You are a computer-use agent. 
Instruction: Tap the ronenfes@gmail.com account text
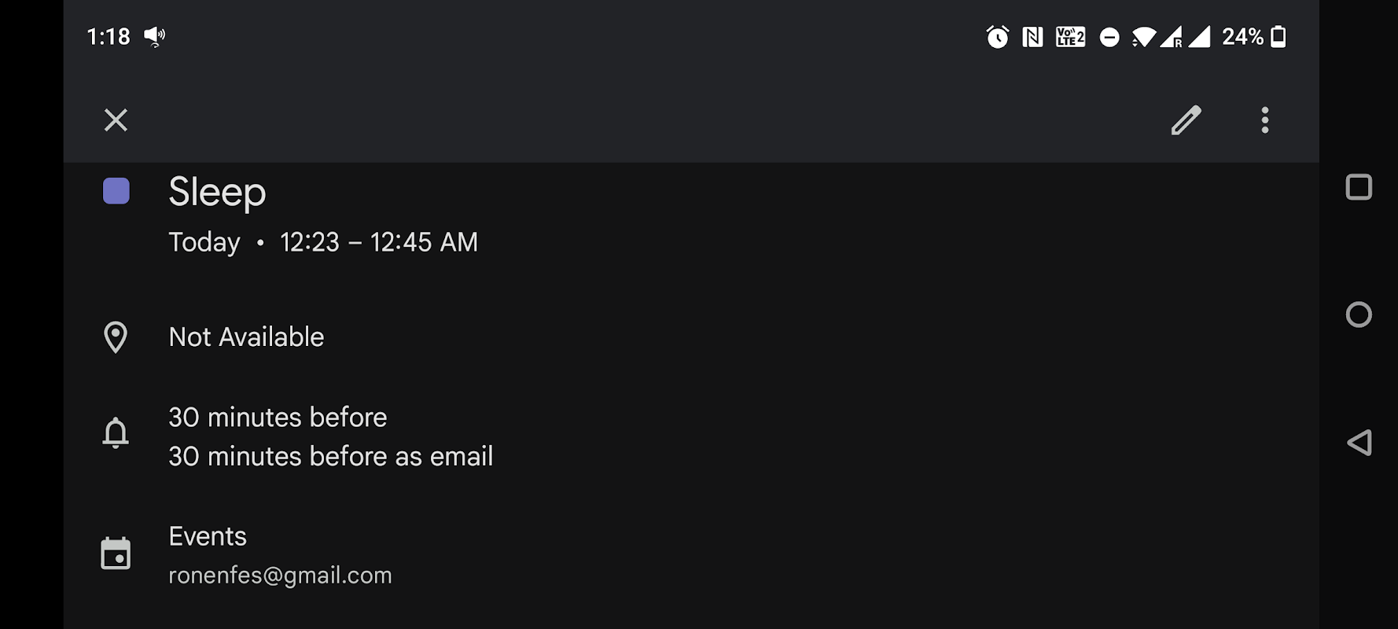pyautogui.click(x=280, y=576)
